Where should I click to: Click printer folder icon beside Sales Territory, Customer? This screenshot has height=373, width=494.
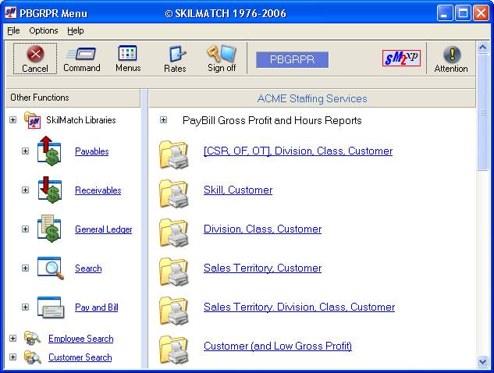tap(174, 272)
